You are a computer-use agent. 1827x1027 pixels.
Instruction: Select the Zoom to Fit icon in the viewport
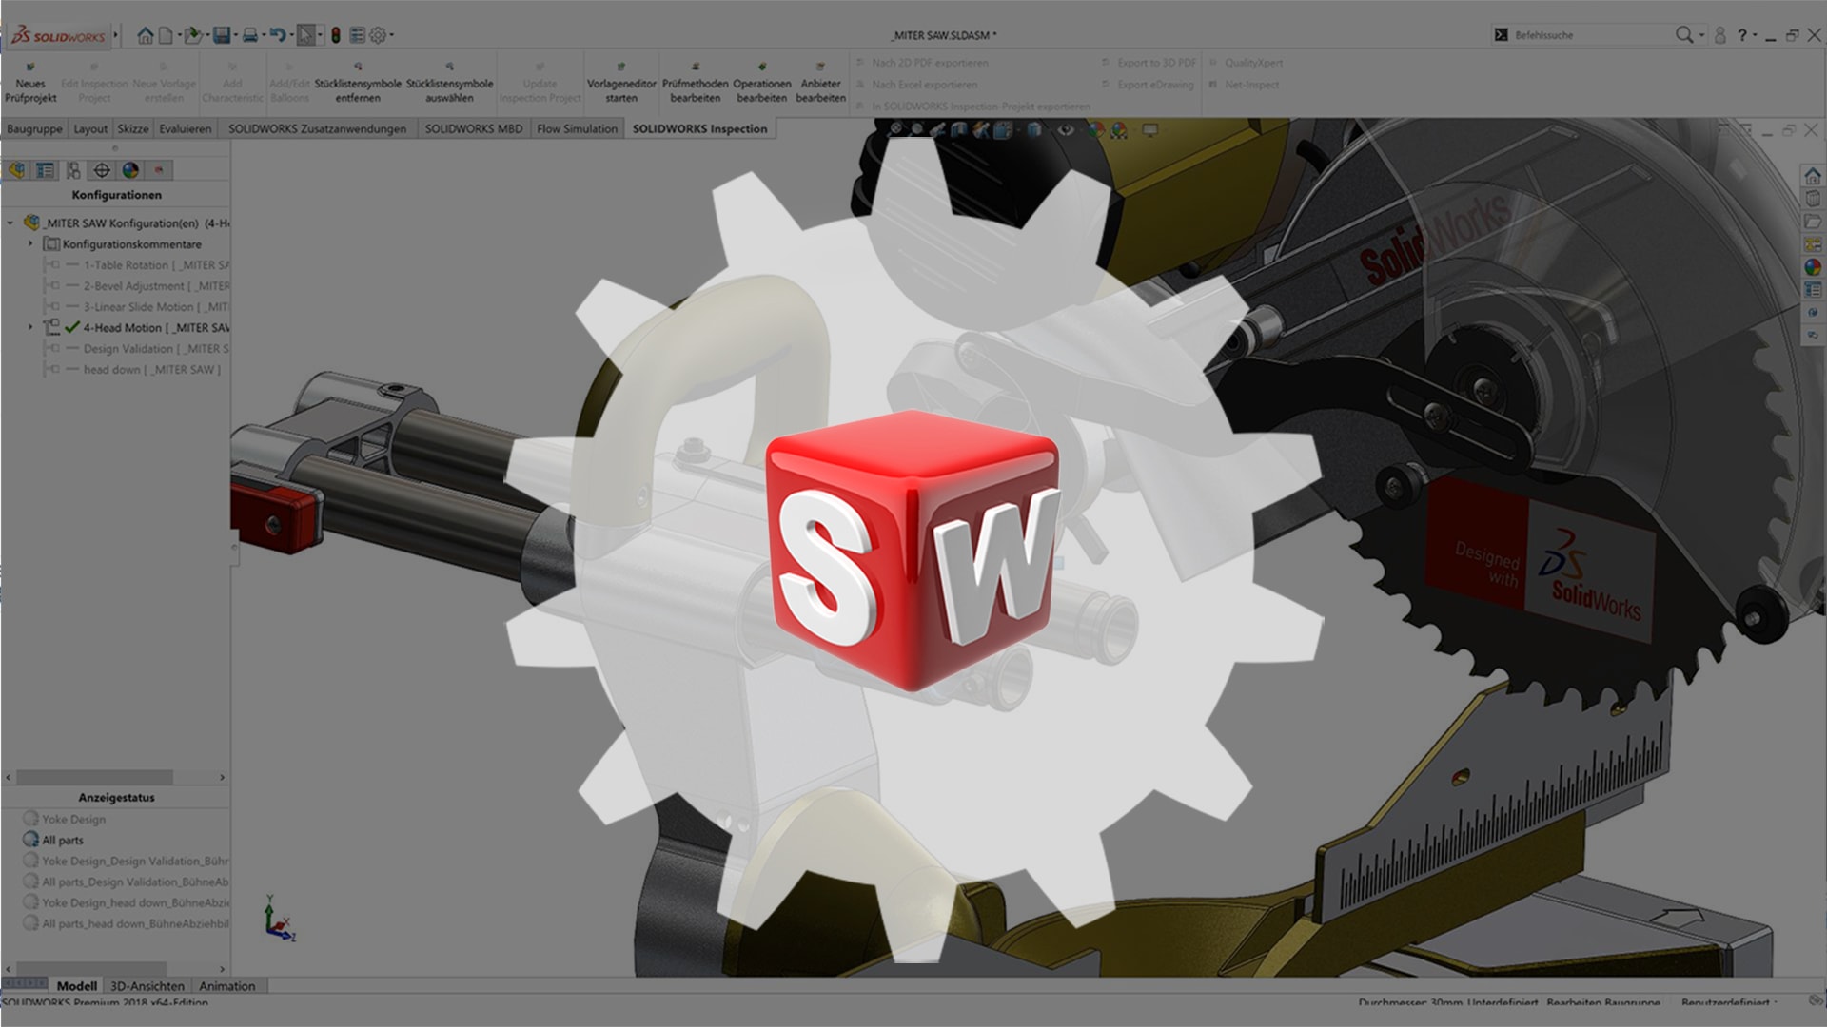tap(896, 128)
